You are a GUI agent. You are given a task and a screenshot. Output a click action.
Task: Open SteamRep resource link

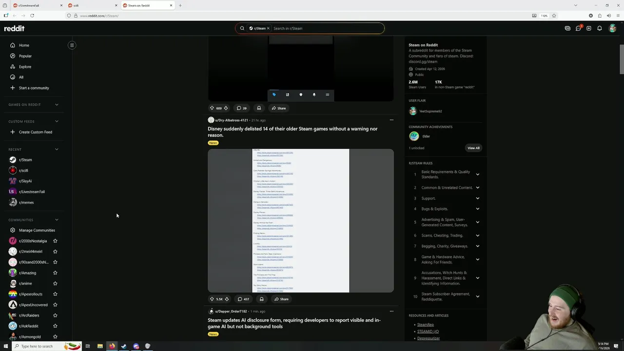pyautogui.click(x=425, y=325)
